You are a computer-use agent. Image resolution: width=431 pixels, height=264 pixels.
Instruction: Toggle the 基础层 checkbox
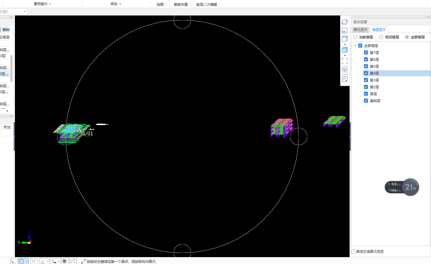pos(366,101)
